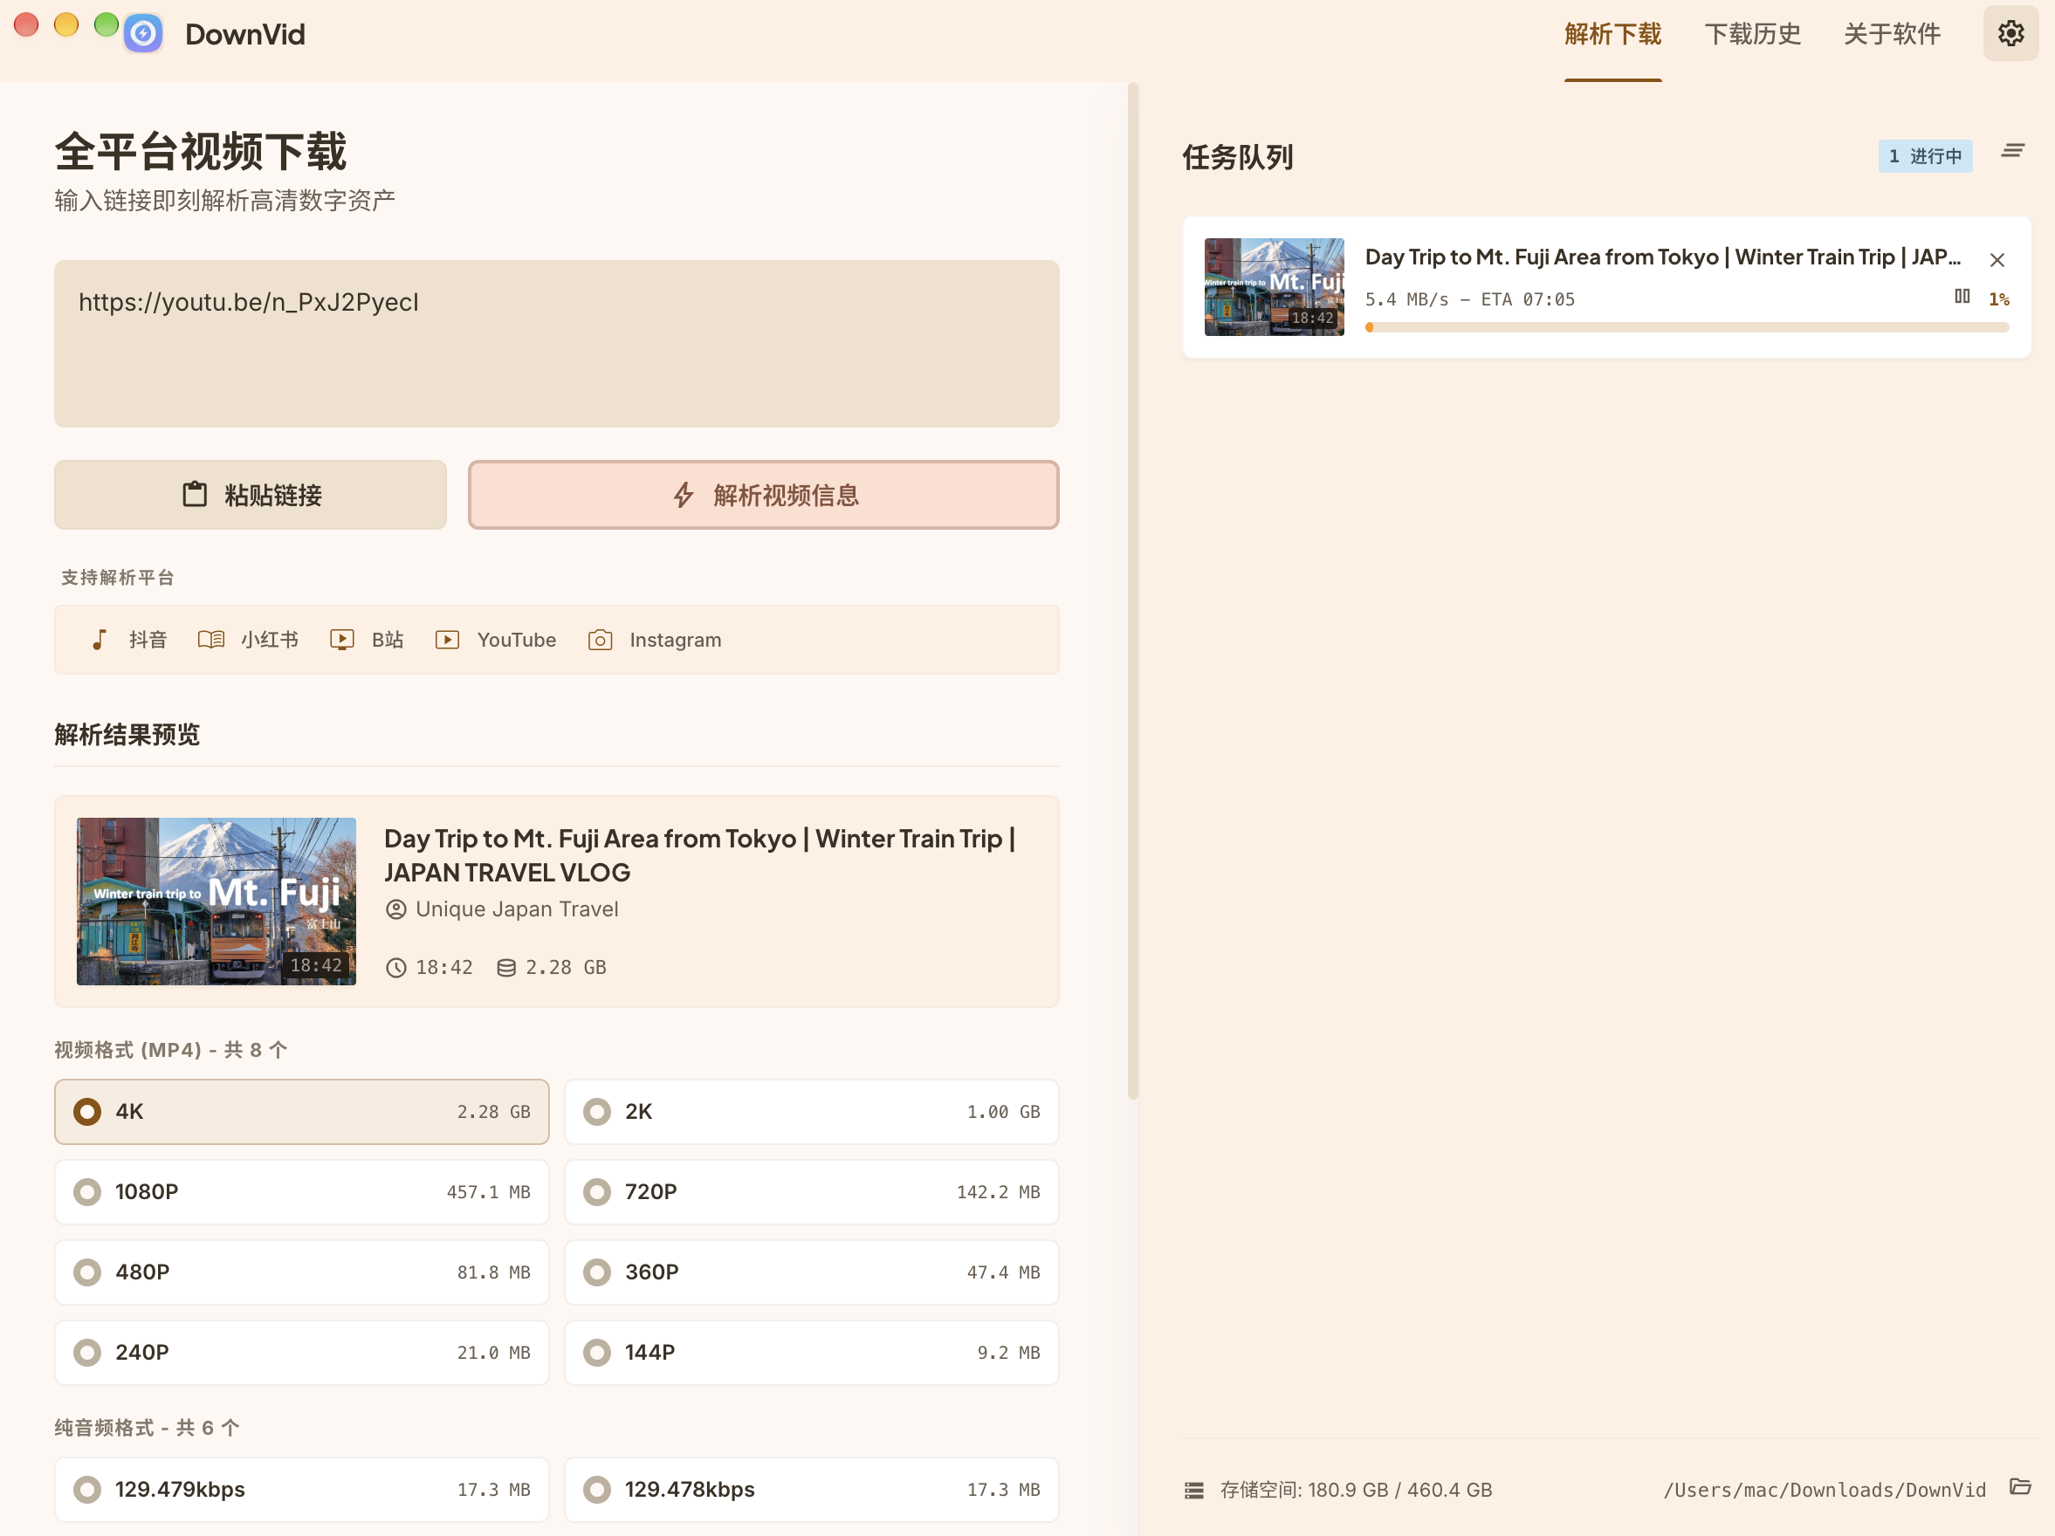Open settings gear in top bar
The height and width of the screenshot is (1536, 2055).
[x=2010, y=34]
